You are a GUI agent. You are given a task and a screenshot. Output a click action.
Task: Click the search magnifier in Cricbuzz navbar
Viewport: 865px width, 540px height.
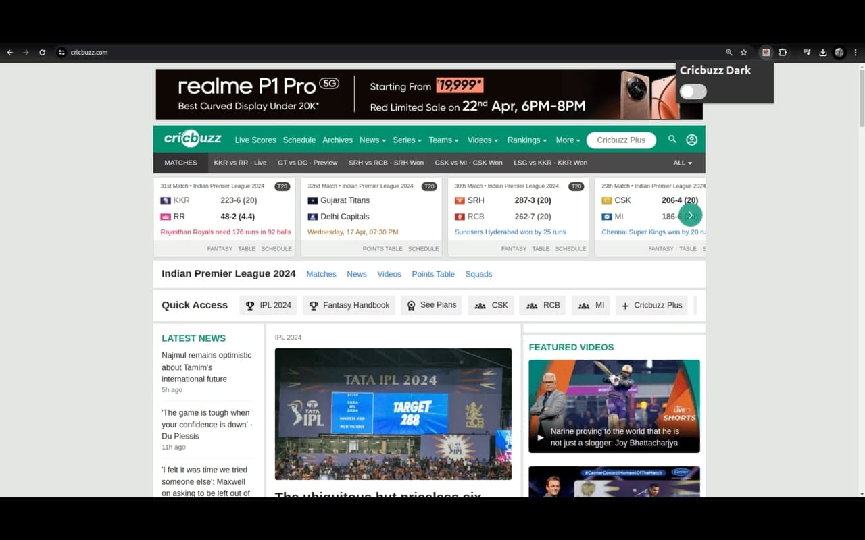(672, 139)
